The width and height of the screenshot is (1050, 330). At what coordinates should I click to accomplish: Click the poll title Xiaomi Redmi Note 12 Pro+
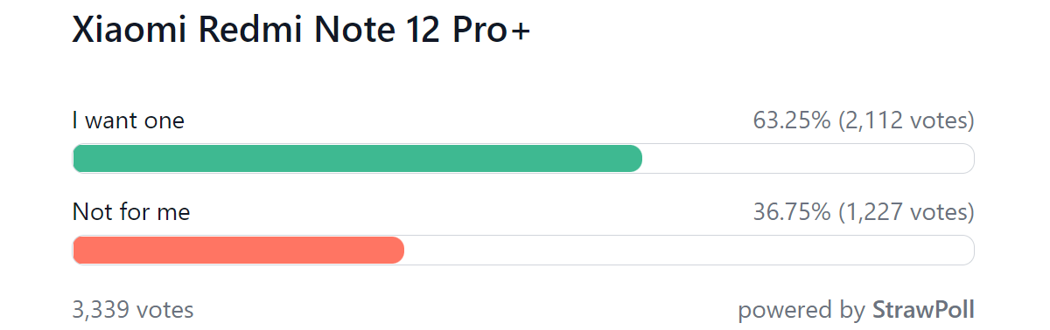click(x=301, y=30)
